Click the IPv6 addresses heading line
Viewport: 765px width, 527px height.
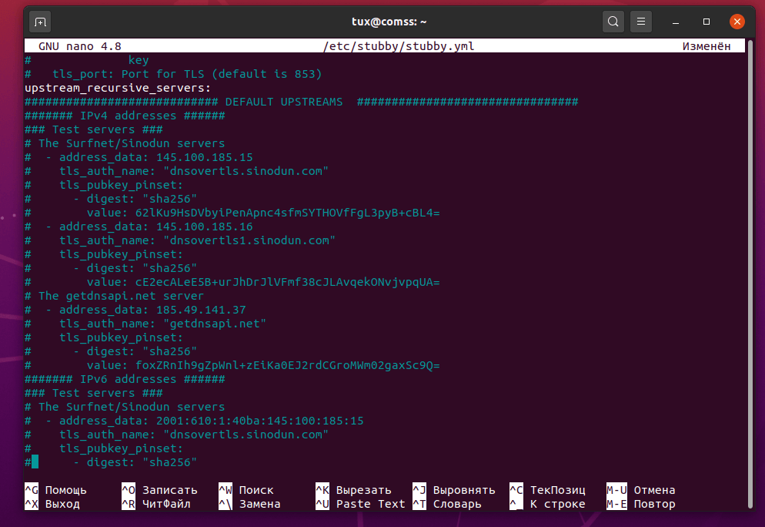point(125,379)
